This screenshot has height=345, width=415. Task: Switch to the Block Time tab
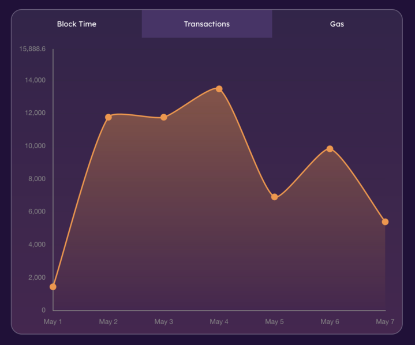point(77,24)
